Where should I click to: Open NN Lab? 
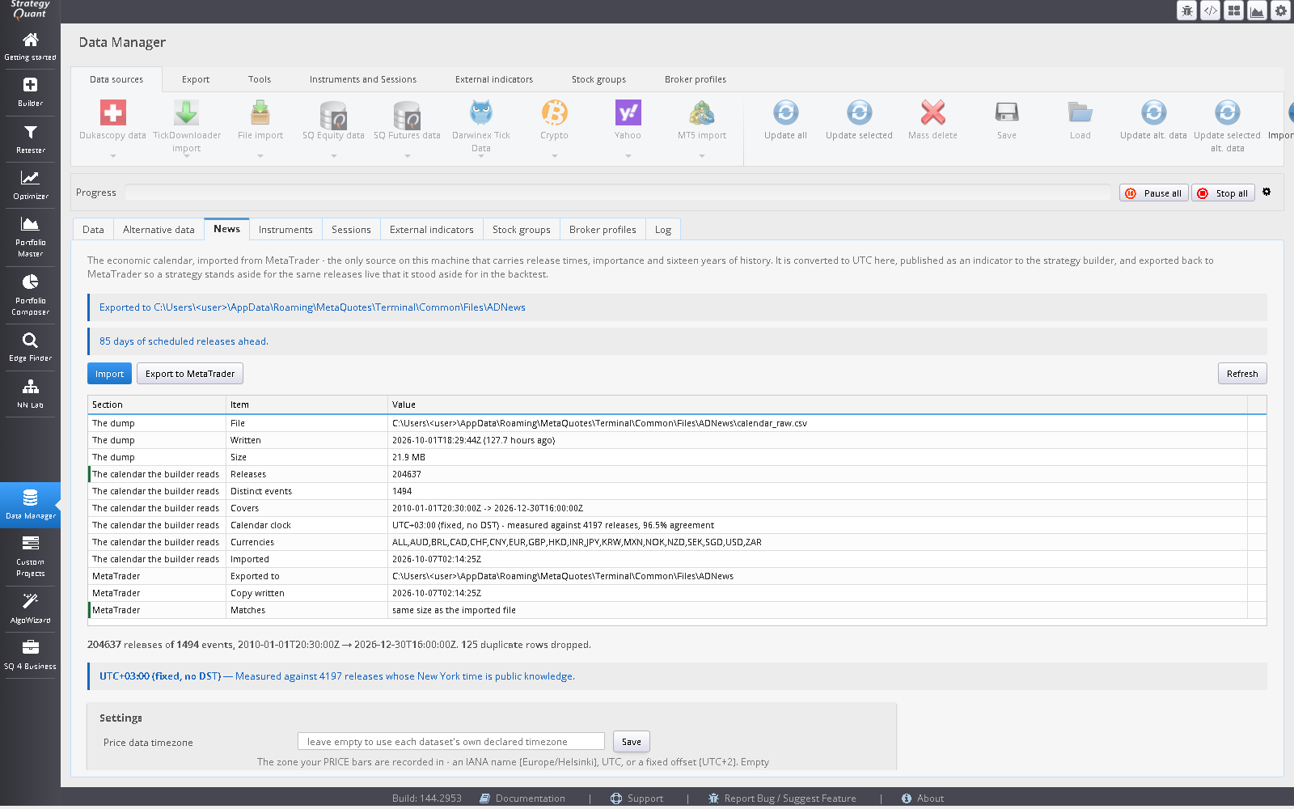(x=30, y=394)
